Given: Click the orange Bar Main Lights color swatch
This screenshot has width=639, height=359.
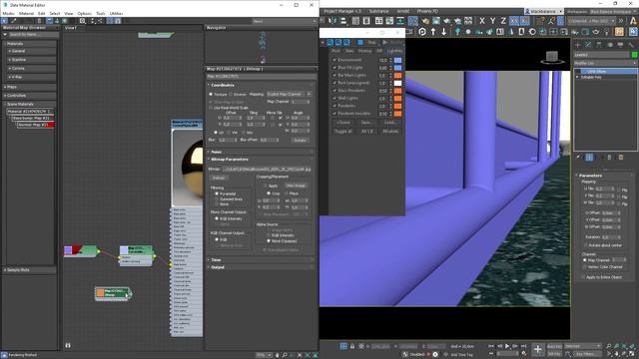Looking at the screenshot, I should [x=397, y=76].
